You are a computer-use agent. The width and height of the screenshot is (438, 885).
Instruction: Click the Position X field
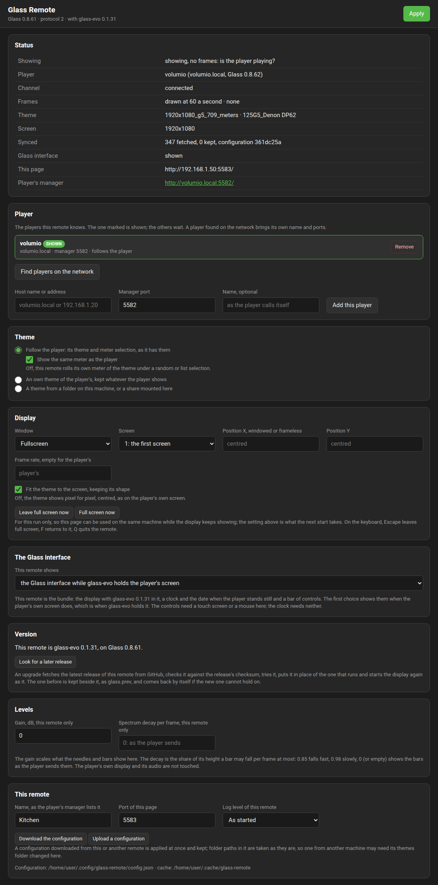271,444
